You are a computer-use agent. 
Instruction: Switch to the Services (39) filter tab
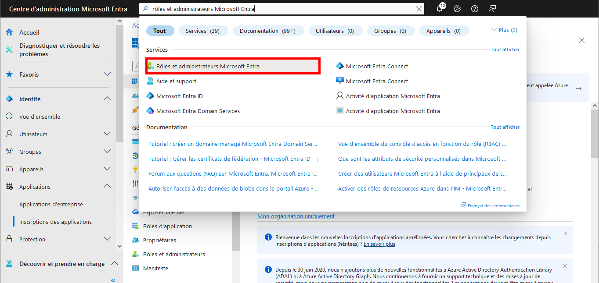click(203, 30)
